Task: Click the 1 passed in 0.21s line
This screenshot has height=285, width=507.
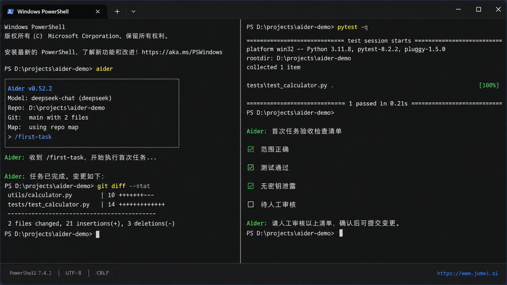Action: (374, 104)
